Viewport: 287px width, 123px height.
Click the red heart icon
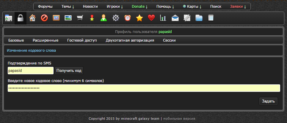(x=151, y=18)
